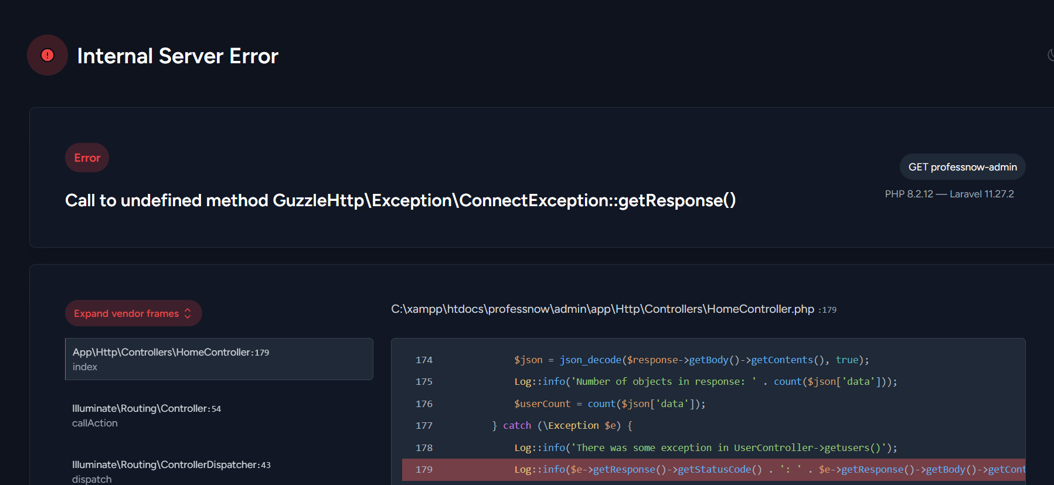Image resolution: width=1054 pixels, height=485 pixels.
Task: Open the ControllerDispatcher:43 dispatch frame
Action: pyautogui.click(x=171, y=472)
